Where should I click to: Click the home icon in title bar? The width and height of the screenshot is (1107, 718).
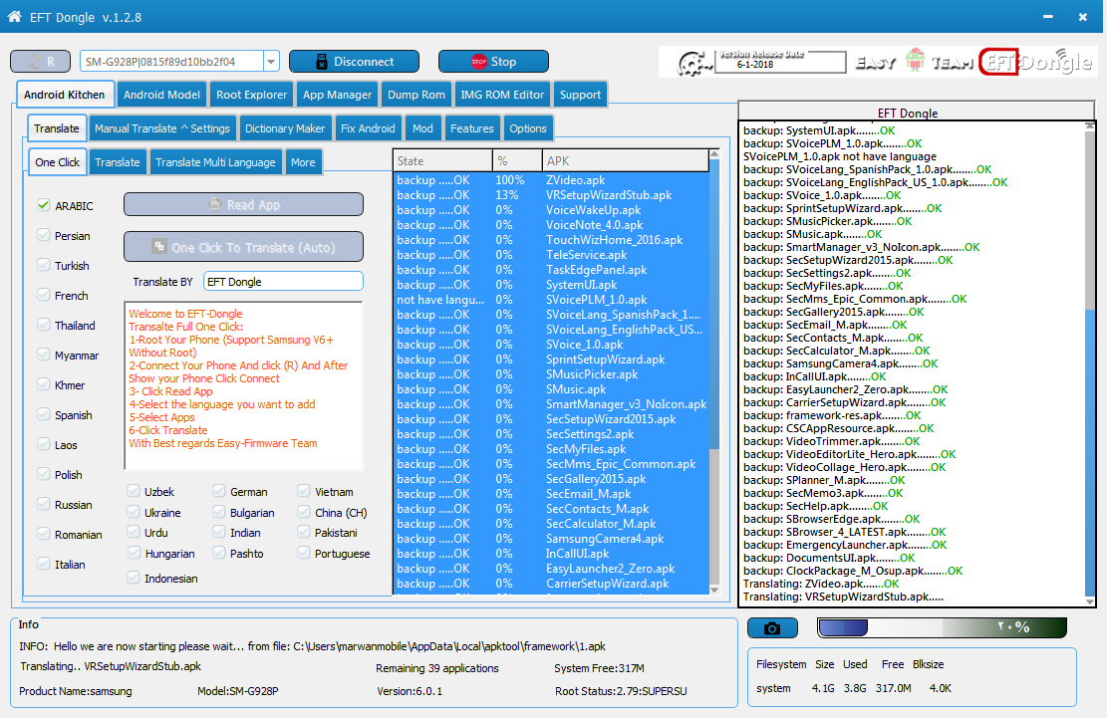tap(14, 16)
